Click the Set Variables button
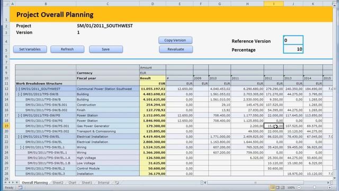Viewport: 339px width, 191px height. tap(30, 49)
